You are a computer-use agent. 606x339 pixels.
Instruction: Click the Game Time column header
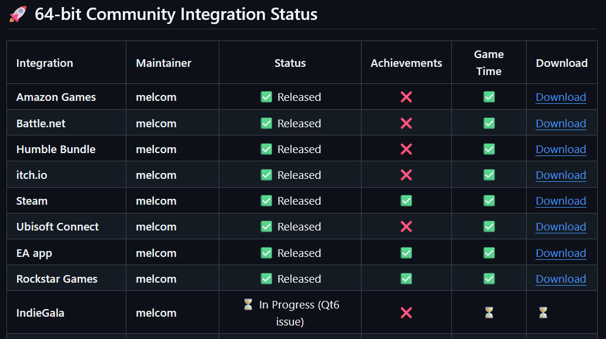(x=489, y=63)
